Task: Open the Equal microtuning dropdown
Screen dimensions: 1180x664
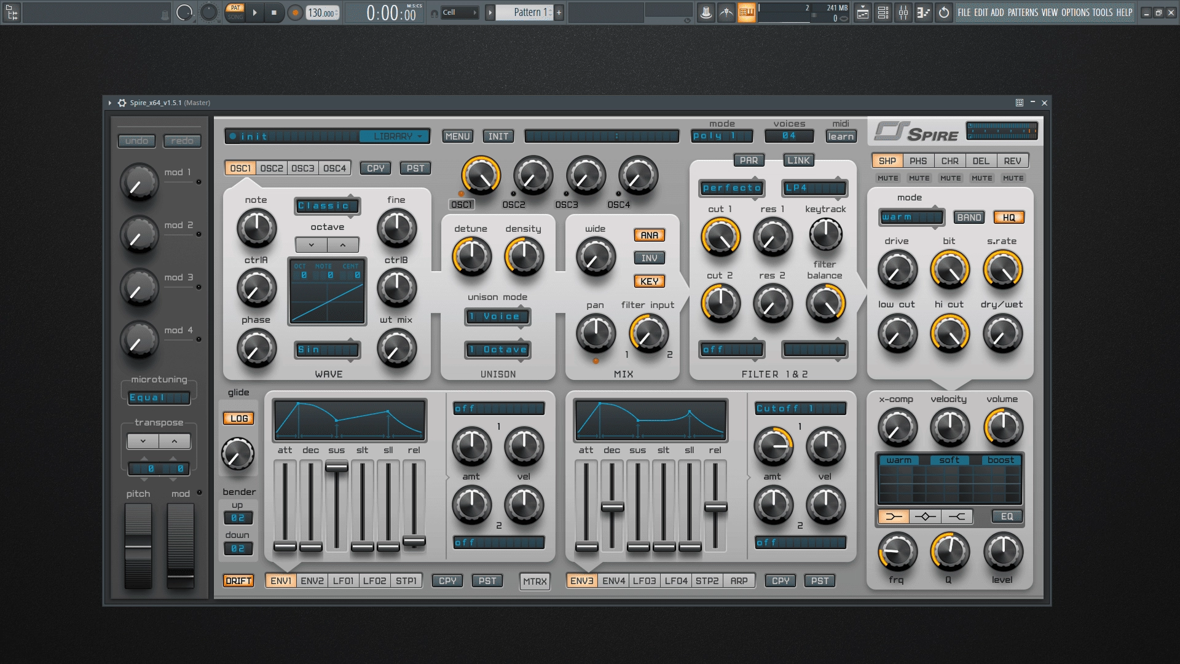Action: click(x=159, y=398)
